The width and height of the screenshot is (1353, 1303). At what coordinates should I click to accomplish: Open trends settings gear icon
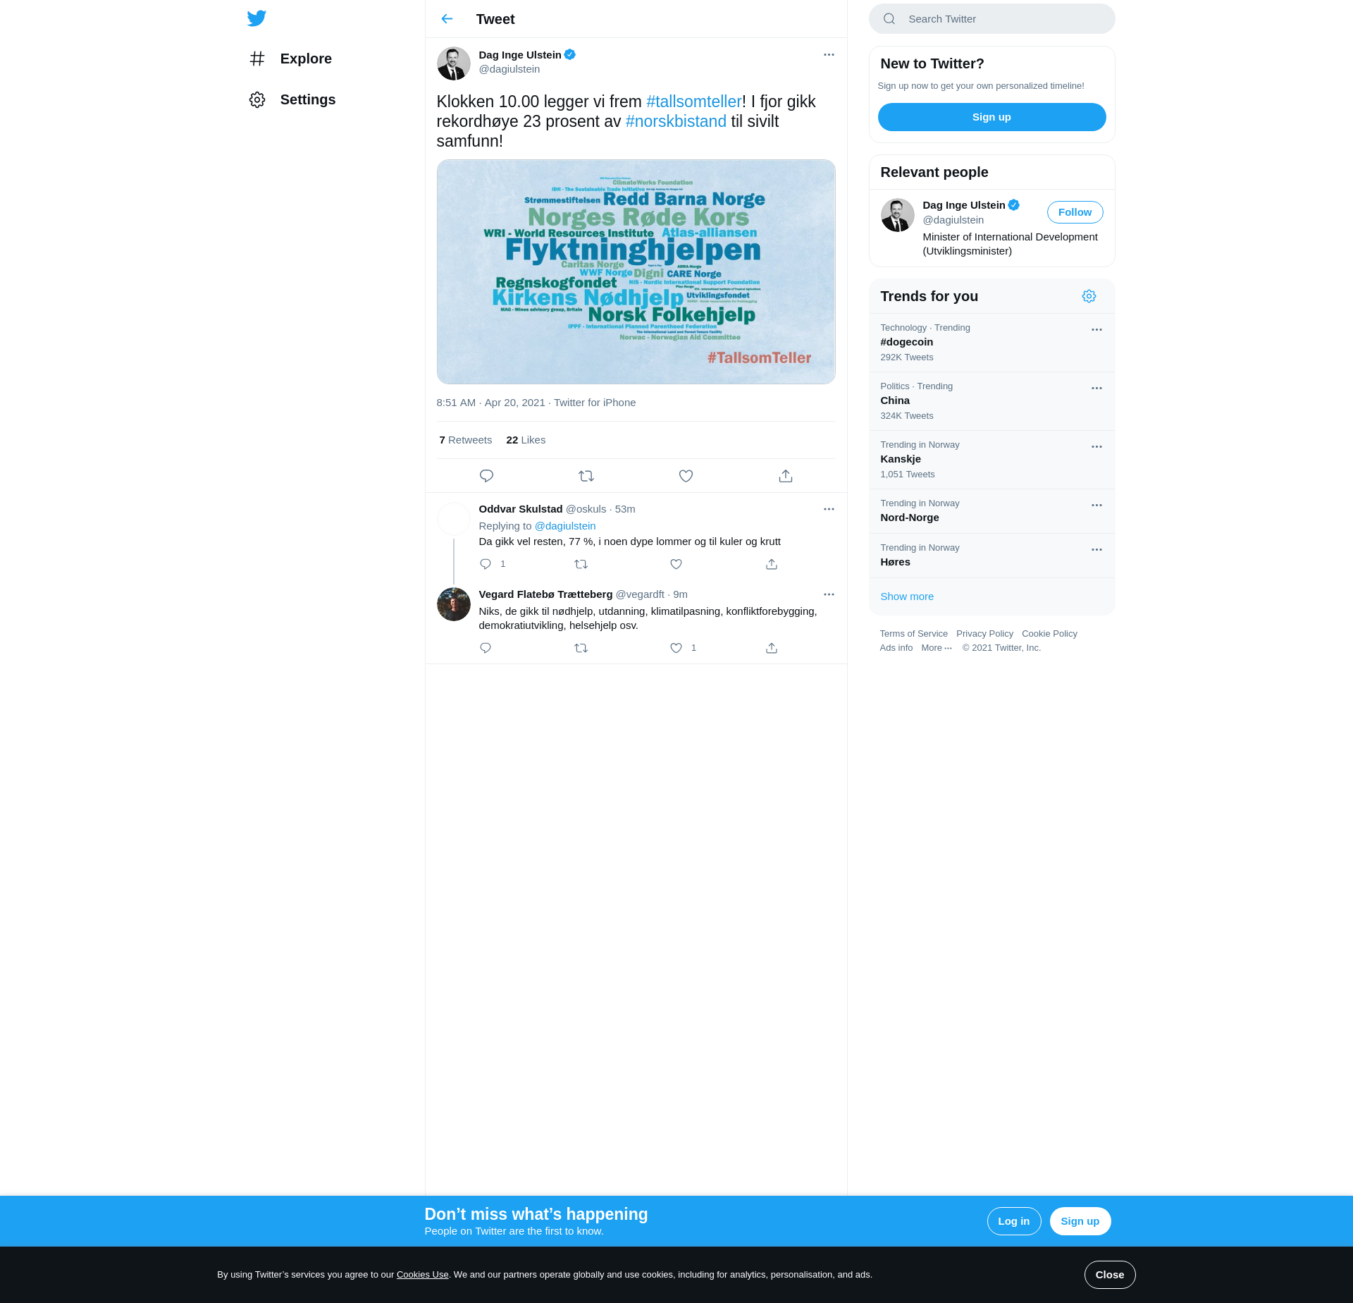click(x=1089, y=296)
